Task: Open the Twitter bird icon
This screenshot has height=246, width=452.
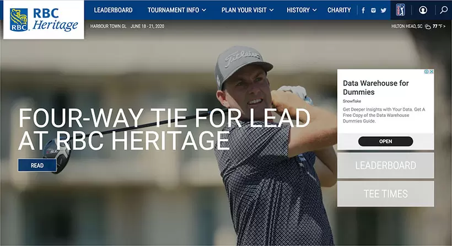Action: (384, 10)
